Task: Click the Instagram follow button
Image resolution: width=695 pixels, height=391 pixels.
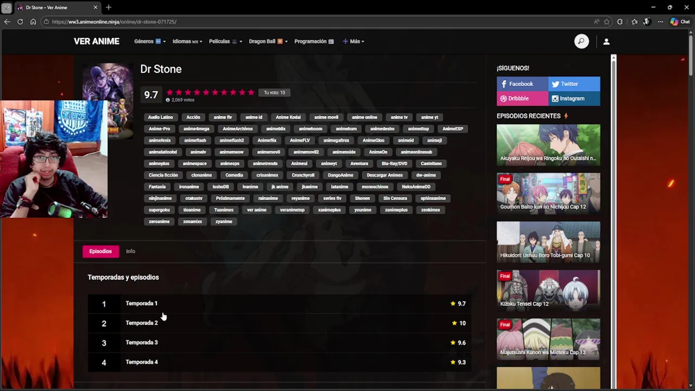Action: (x=574, y=98)
